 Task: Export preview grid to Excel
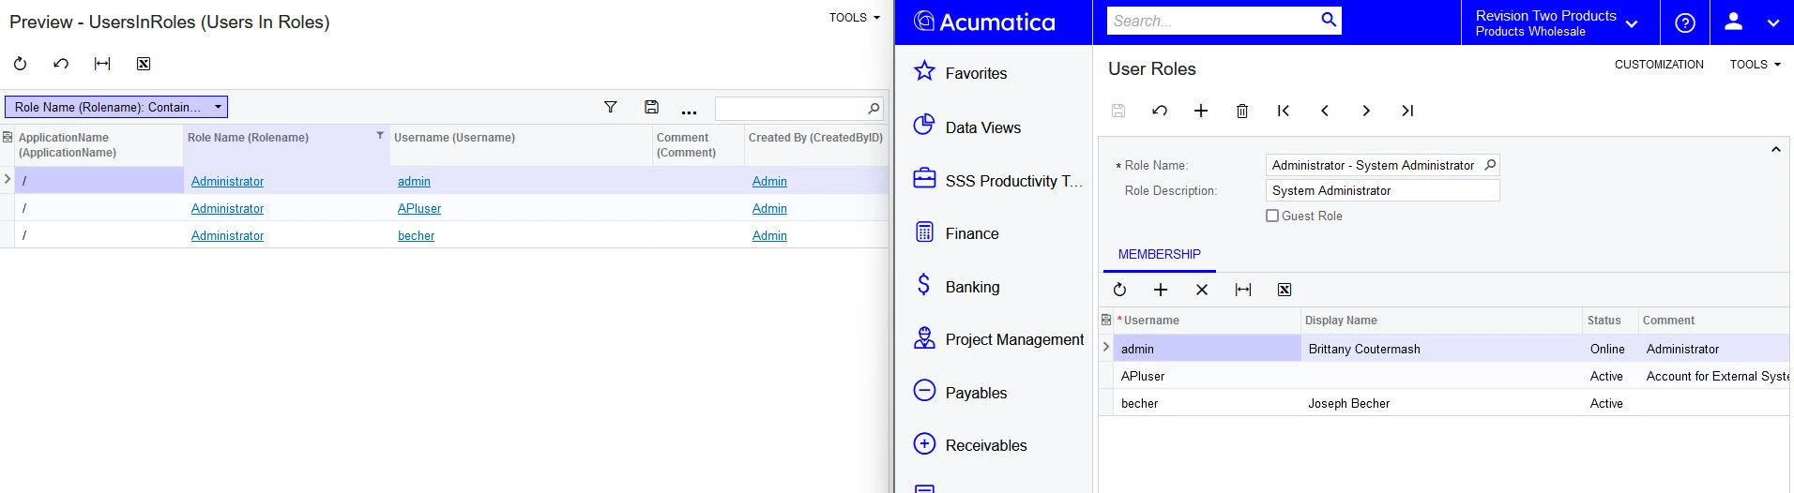coord(144,64)
